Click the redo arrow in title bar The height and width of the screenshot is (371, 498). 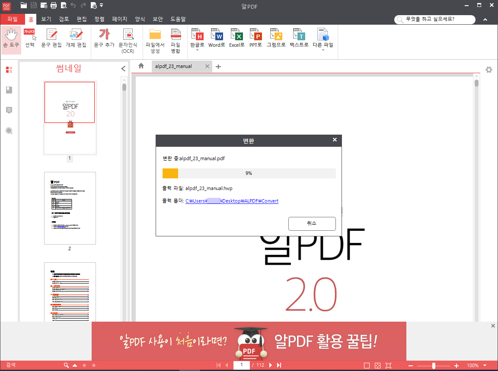coord(83,5)
